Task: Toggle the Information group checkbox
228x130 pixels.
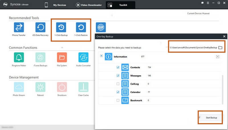Action: [101, 56]
